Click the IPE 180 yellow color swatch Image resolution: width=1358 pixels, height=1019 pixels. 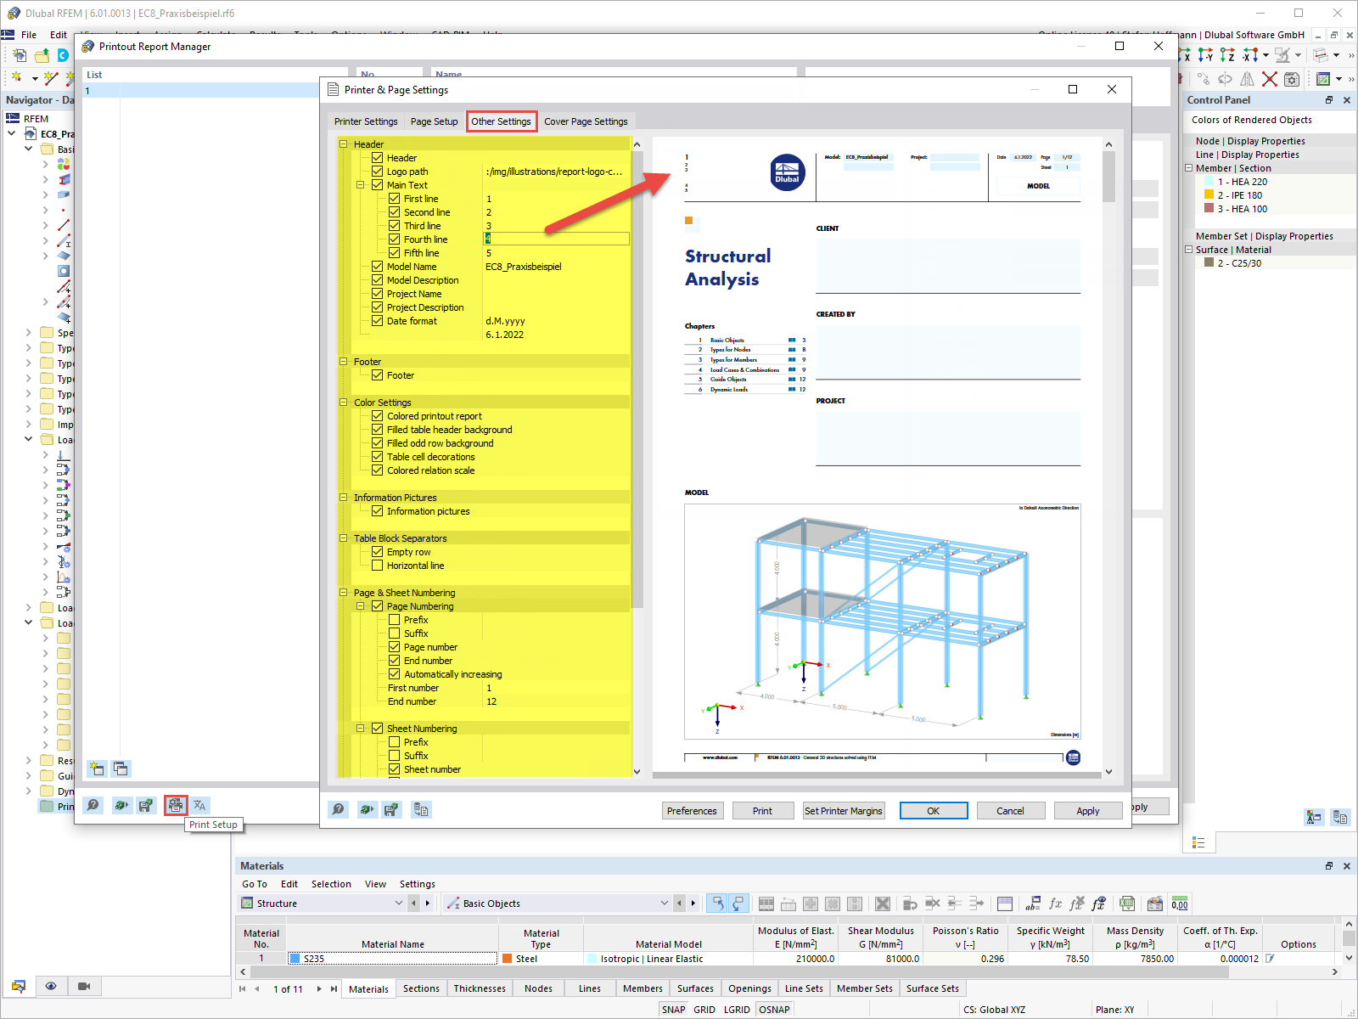click(1209, 195)
